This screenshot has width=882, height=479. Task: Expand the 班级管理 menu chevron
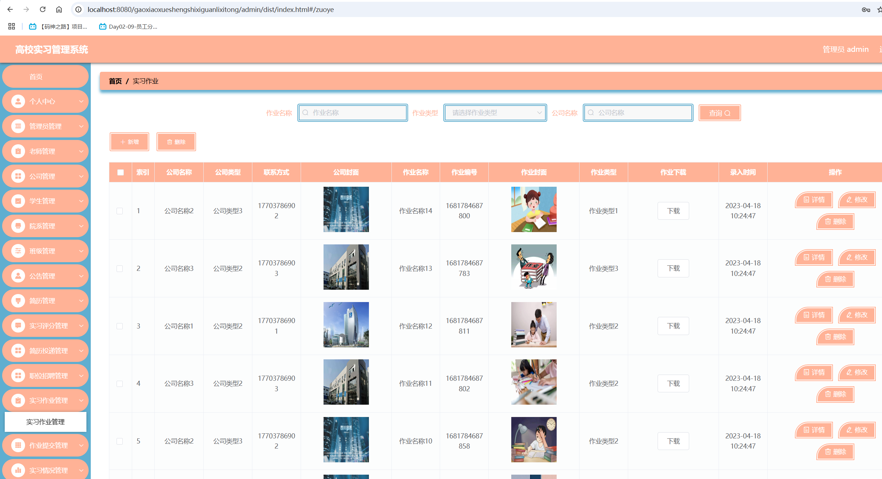tap(81, 251)
